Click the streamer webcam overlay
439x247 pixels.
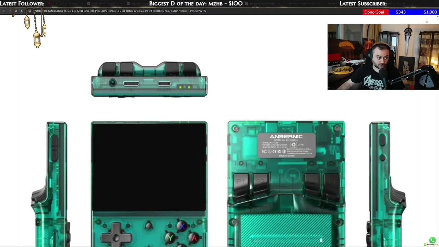[x=383, y=57]
